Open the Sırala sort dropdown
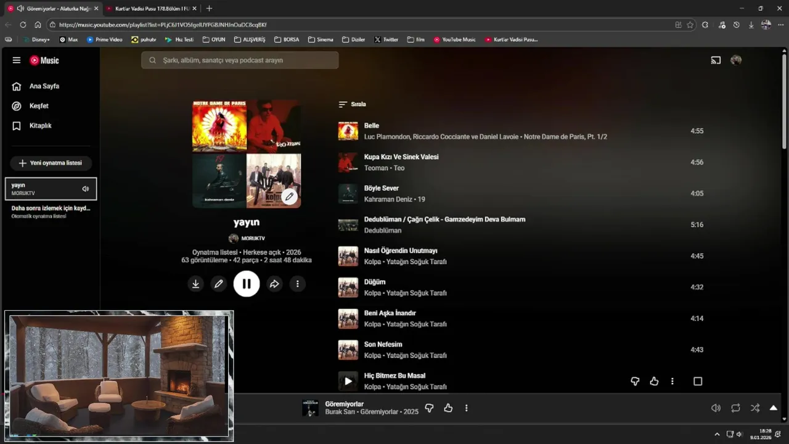This screenshot has width=789, height=444. (x=353, y=104)
